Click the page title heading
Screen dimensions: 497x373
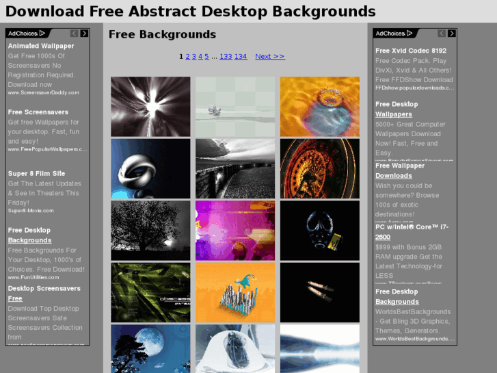191,12
